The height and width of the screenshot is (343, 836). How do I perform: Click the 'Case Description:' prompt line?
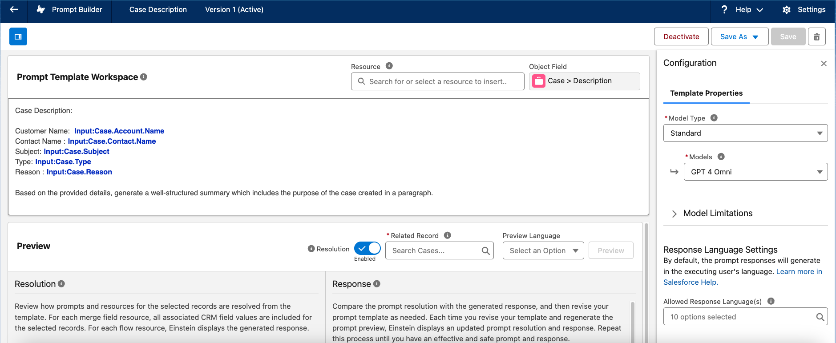[44, 110]
